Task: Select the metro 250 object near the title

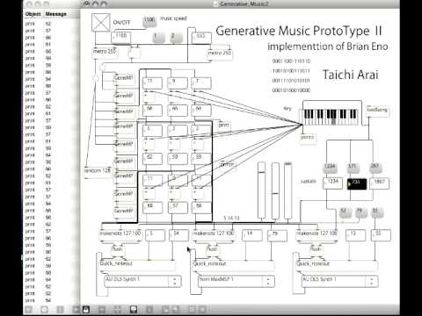Action: pos(220,54)
